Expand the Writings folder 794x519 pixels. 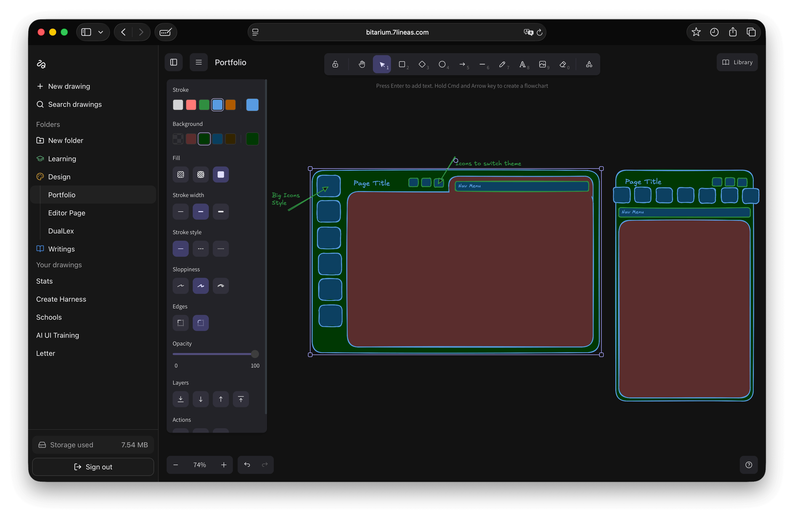point(93,249)
